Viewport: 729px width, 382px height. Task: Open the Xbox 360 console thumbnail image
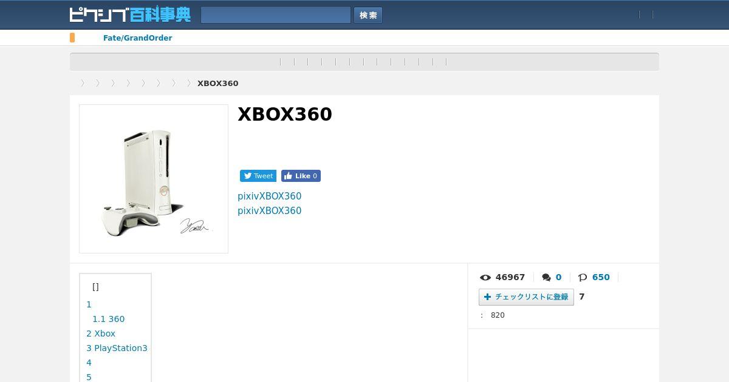[x=154, y=179]
